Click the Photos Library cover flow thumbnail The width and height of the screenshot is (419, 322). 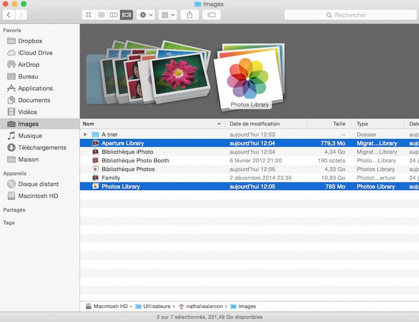click(250, 77)
